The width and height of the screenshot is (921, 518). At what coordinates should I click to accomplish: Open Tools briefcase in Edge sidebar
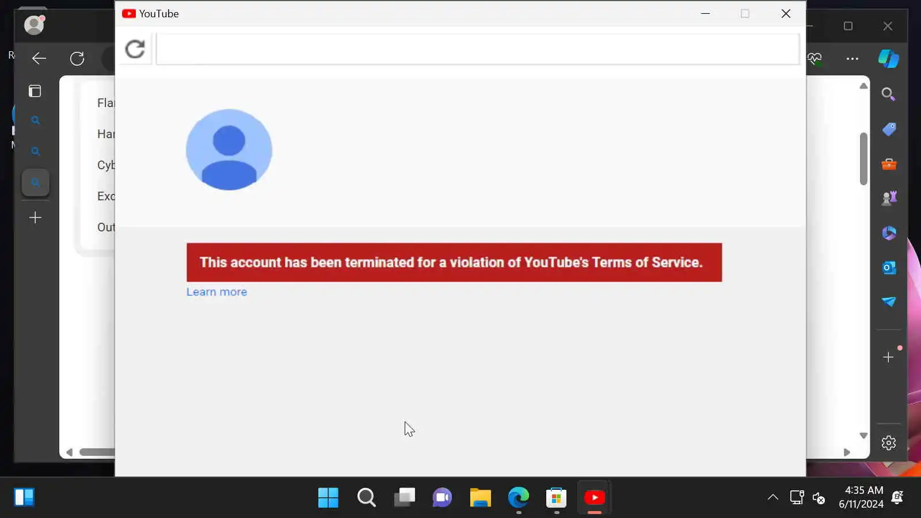click(889, 164)
